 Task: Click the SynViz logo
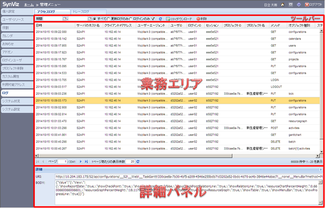point(11,4)
